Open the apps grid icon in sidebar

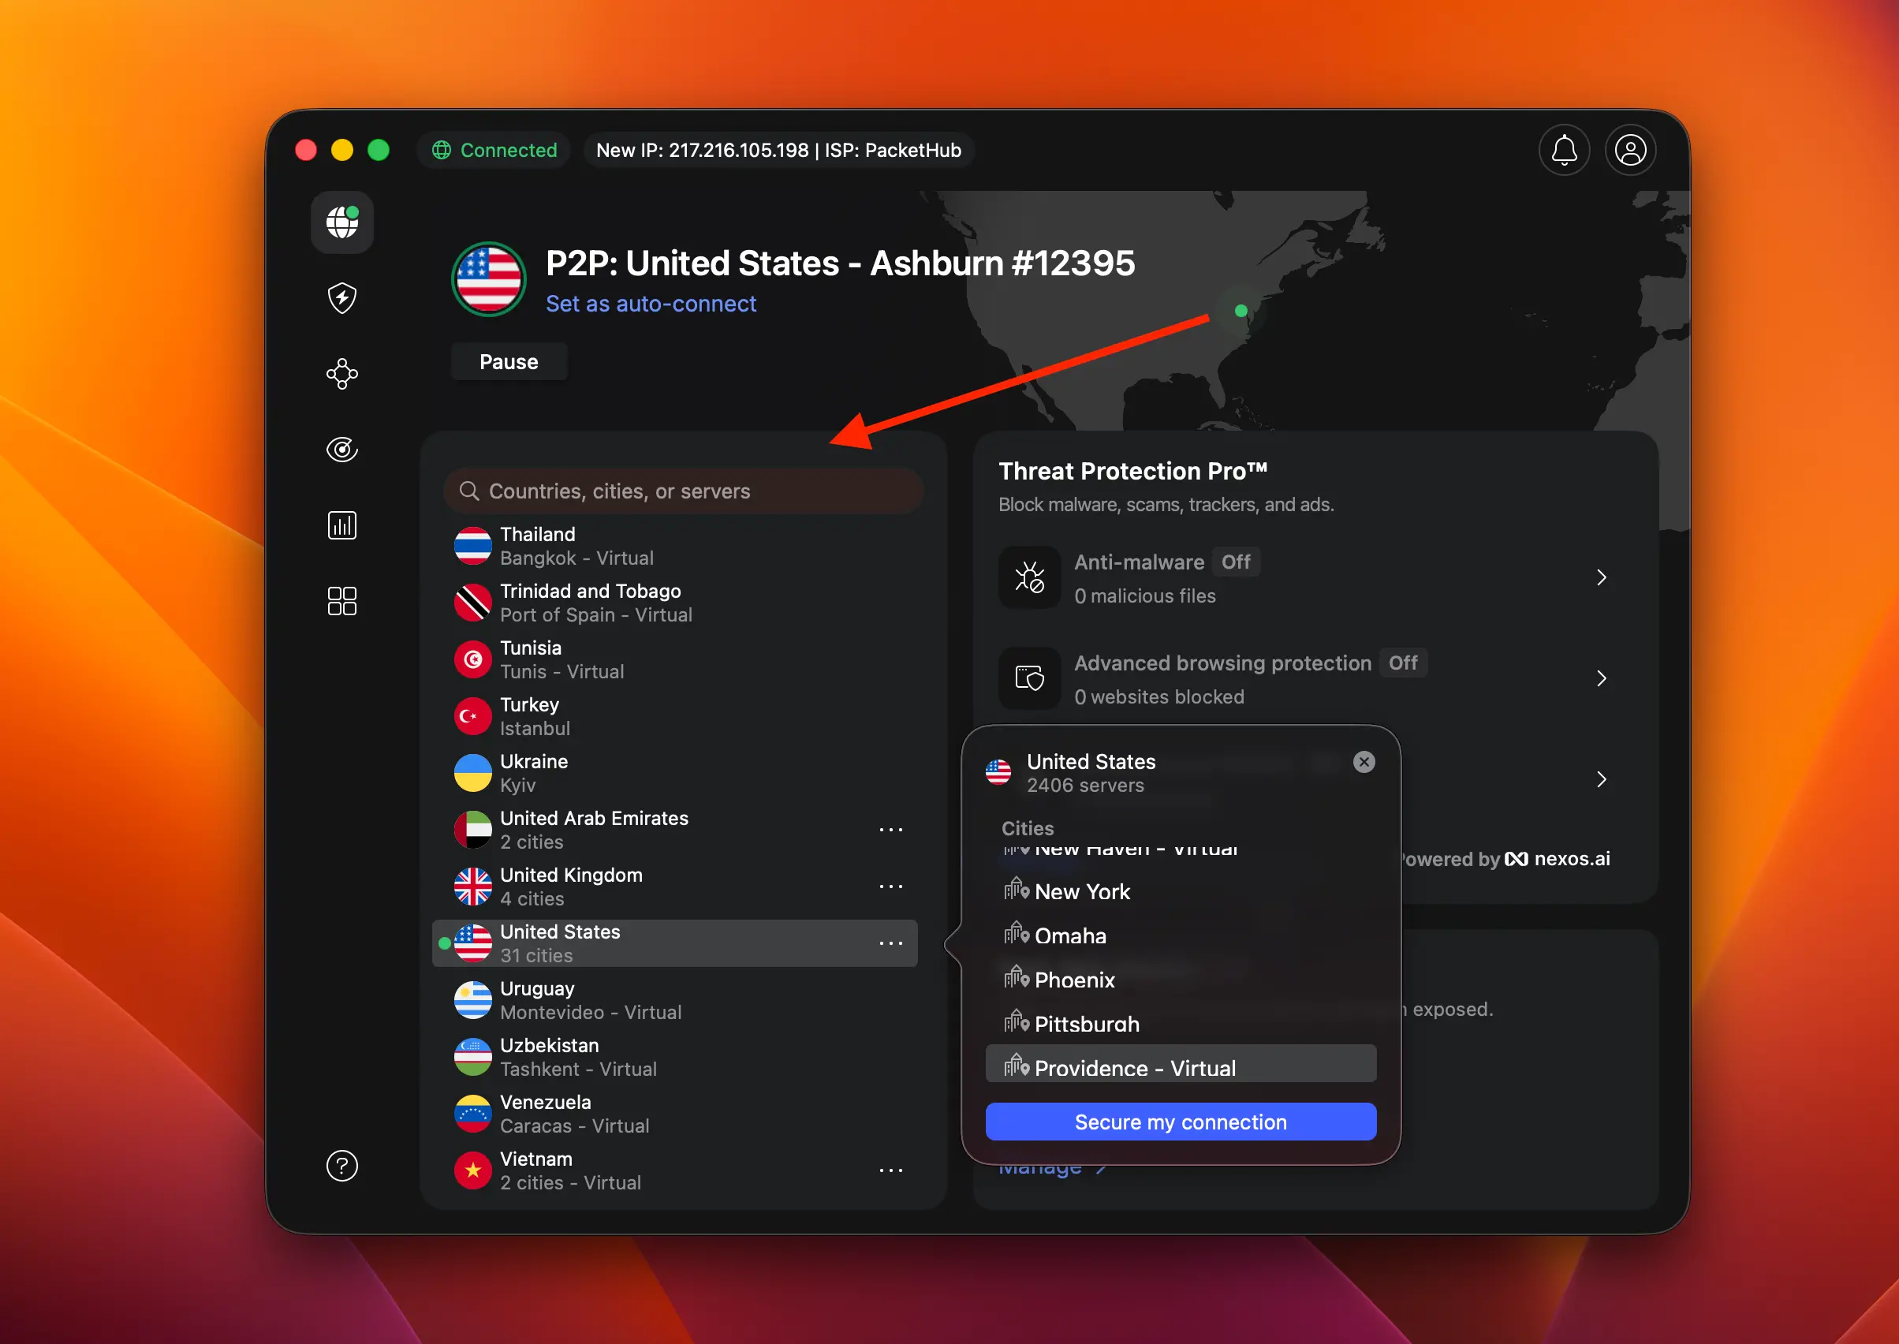341,601
